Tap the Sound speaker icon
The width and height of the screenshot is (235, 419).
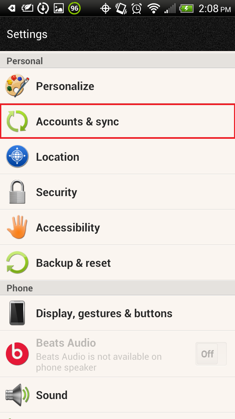coord(17,395)
